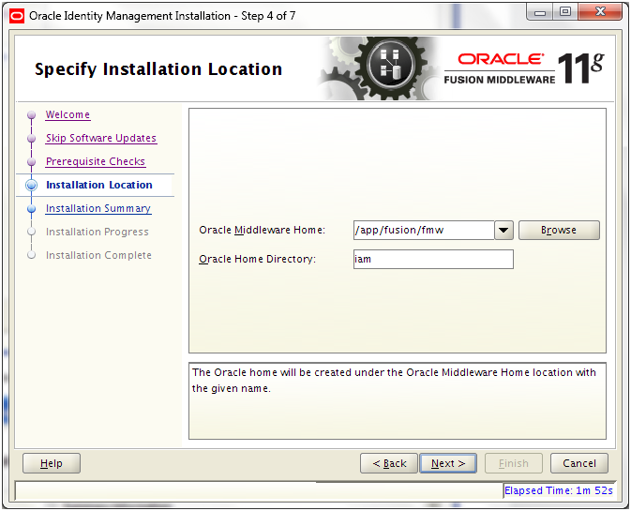
Task: Click the Installation Complete step label
Action: click(x=98, y=255)
